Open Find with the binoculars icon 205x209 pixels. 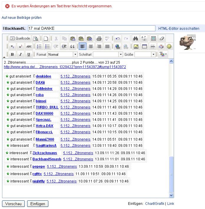pyautogui.click(x=135, y=39)
